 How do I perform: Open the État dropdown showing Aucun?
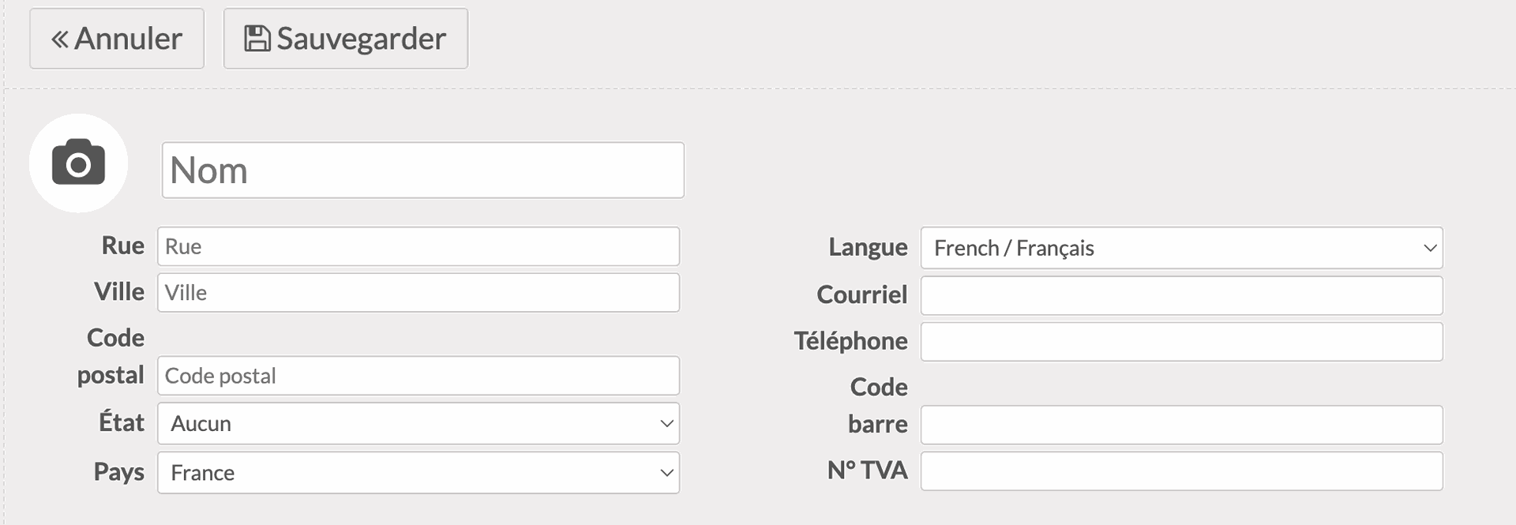(x=418, y=423)
